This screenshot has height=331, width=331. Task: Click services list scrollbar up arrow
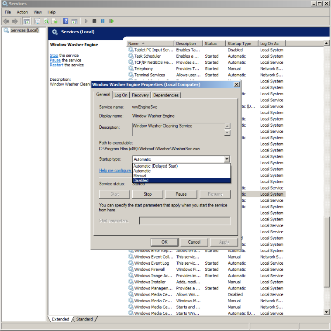point(326,43)
